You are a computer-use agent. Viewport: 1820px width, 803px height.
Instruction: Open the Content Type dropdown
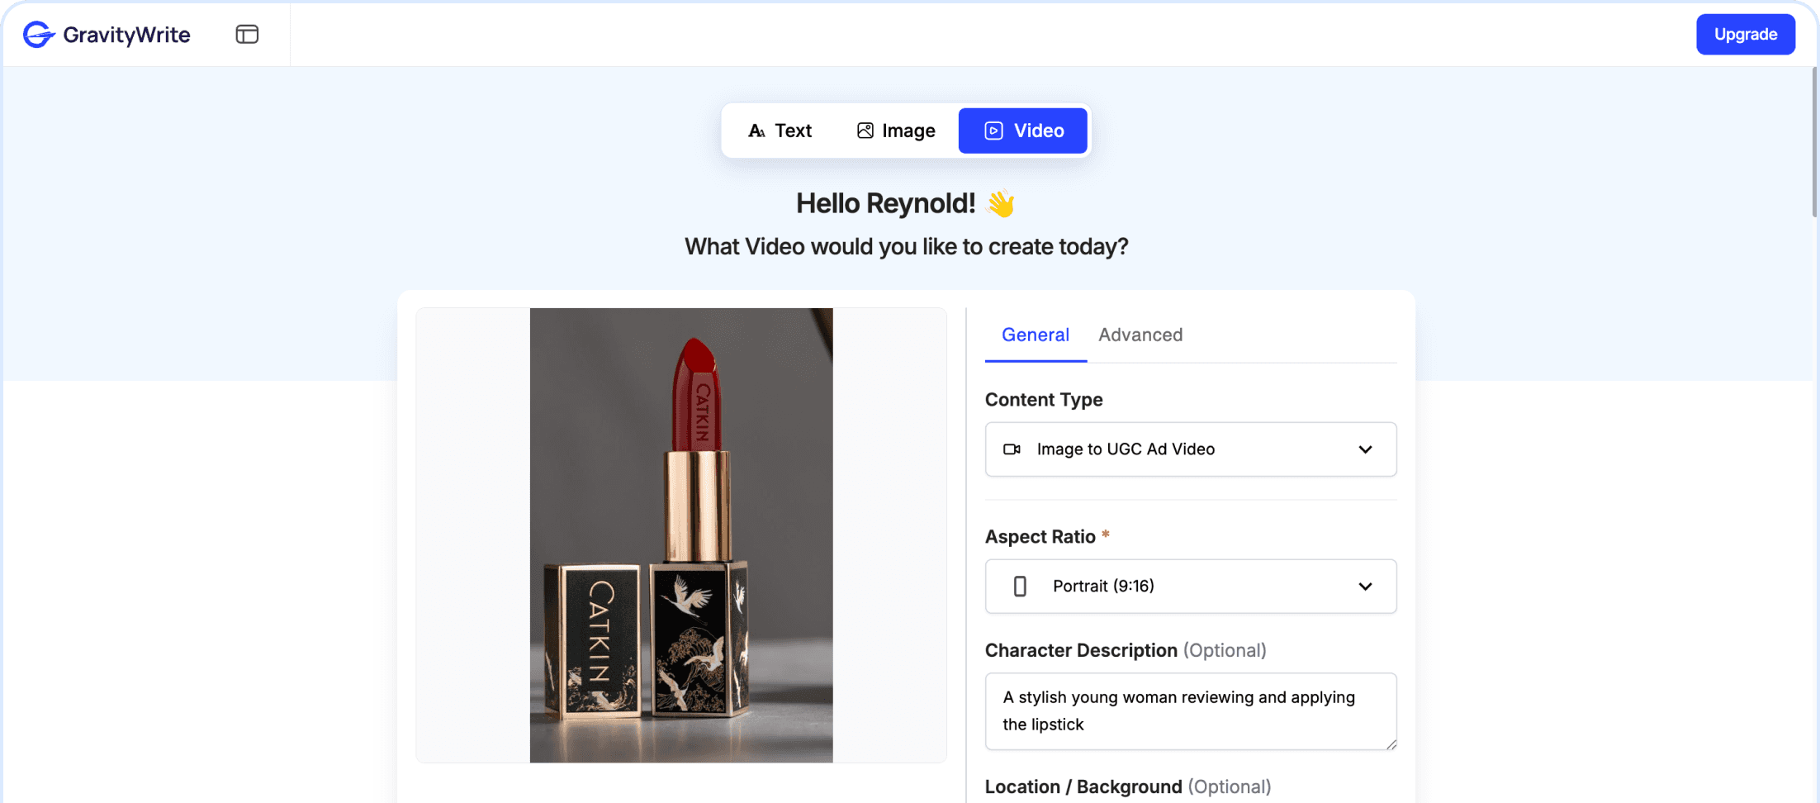pos(1191,449)
